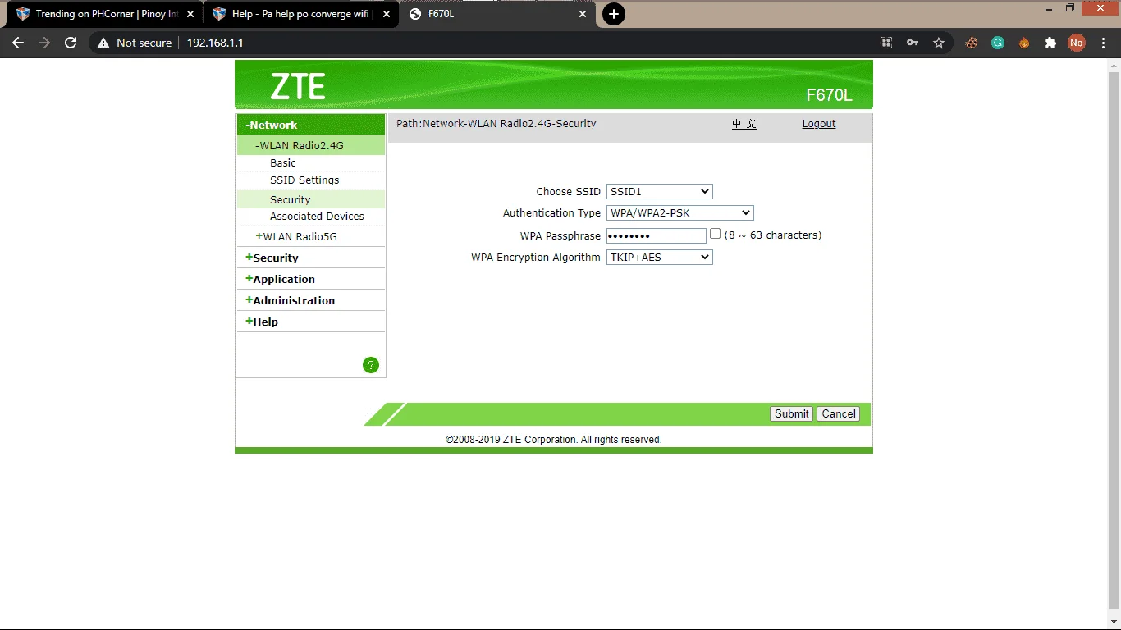Open the cookie extension icon

coord(972,43)
